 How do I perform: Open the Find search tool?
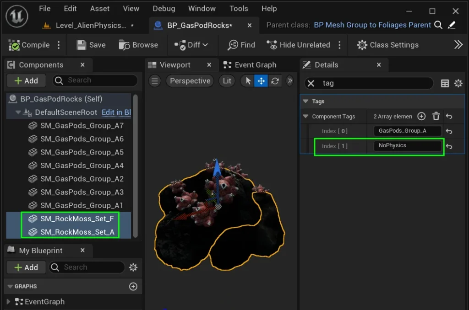coord(241,45)
